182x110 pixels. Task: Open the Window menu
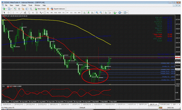point(37,5)
